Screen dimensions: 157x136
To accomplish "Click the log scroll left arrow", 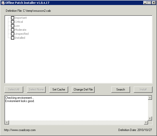I will (x=7, y=122).
